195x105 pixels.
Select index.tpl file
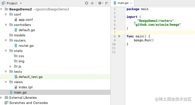point(25,87)
